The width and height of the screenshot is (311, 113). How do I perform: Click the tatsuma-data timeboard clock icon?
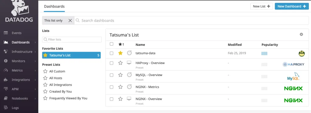click(x=129, y=53)
